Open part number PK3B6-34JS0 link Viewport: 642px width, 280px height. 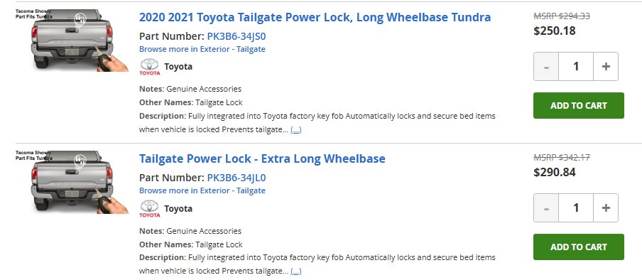[x=236, y=36]
